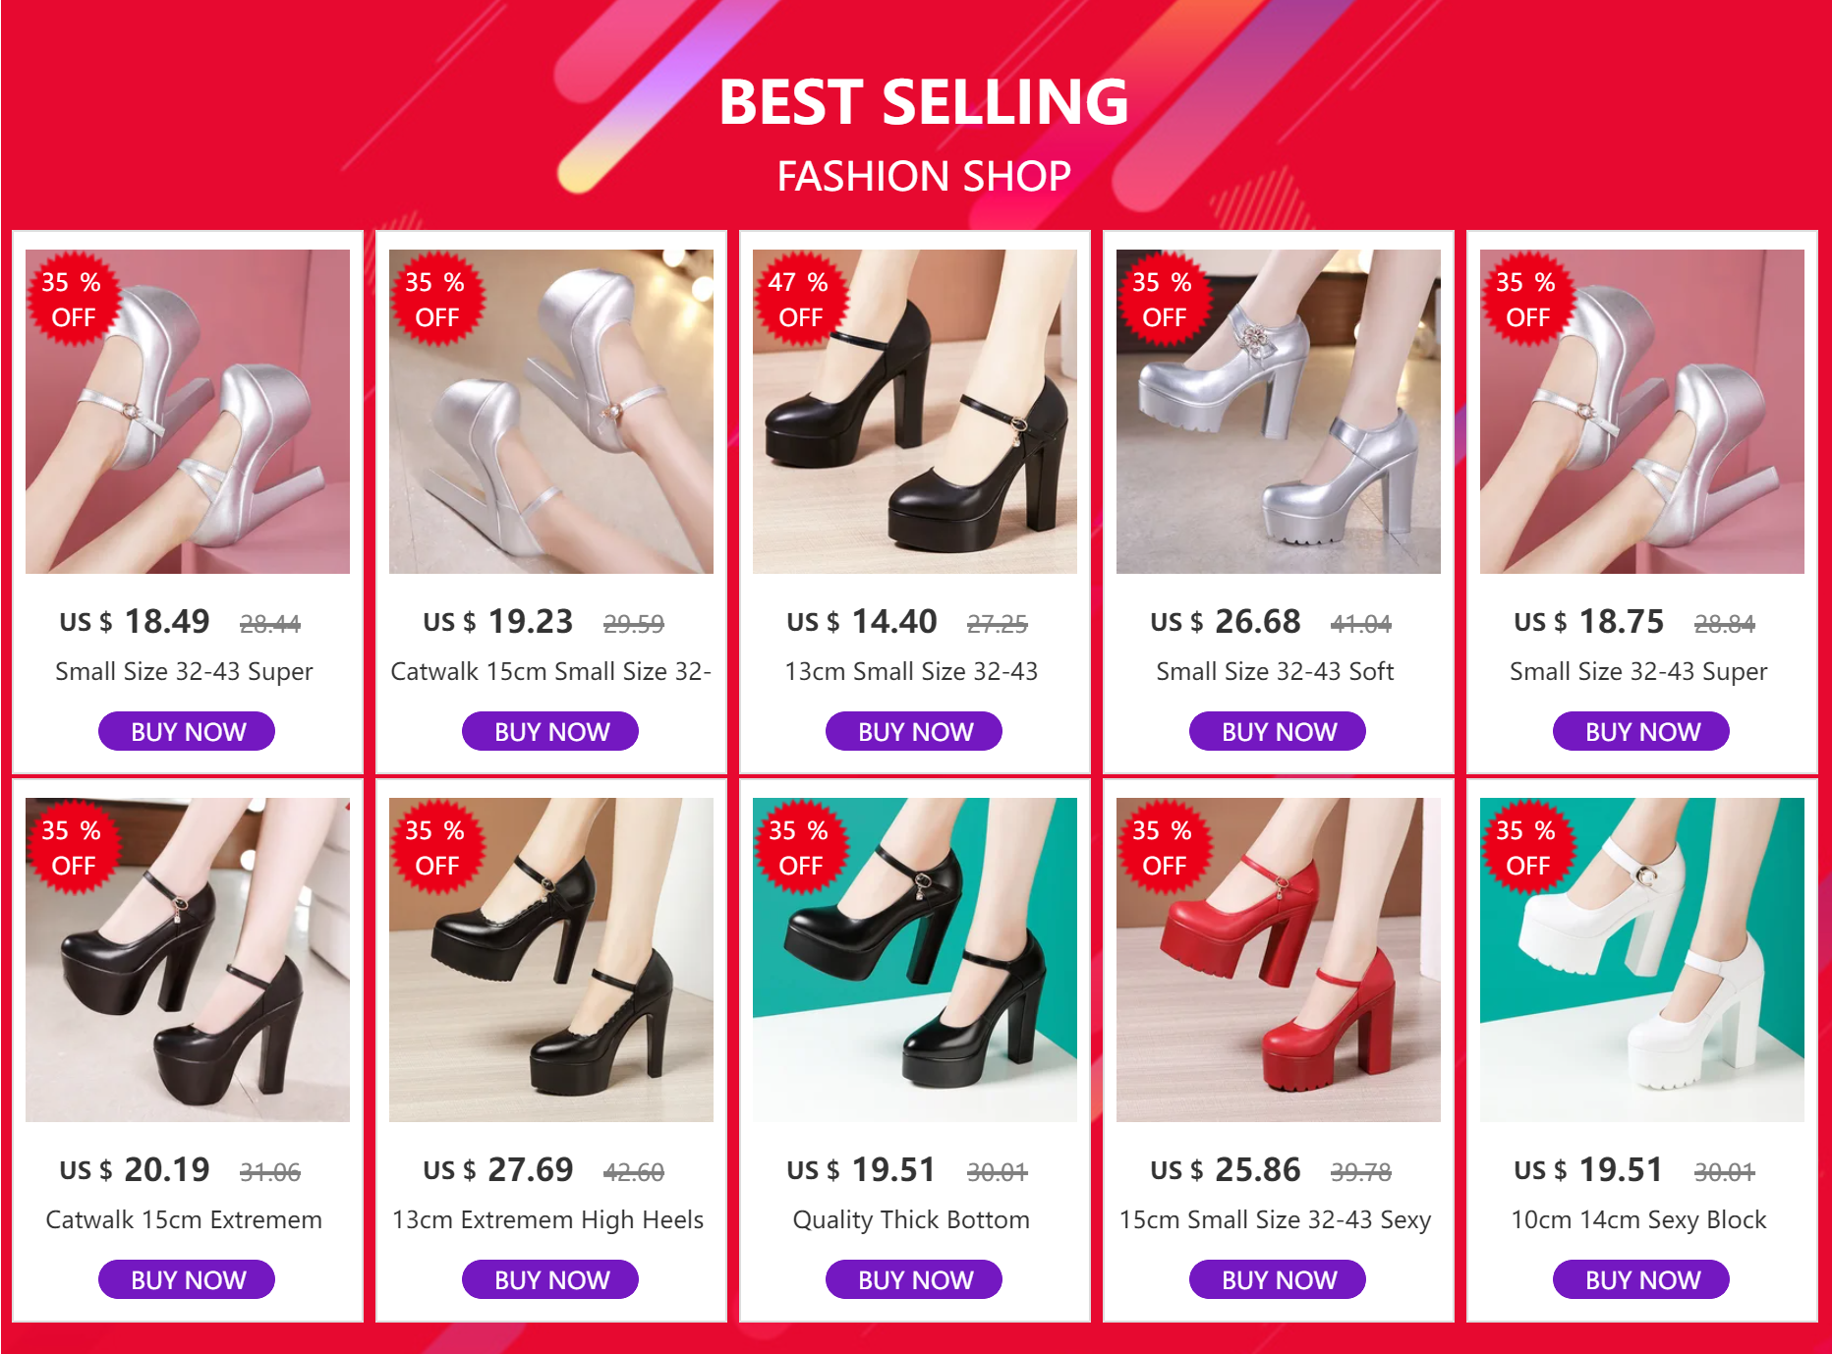
Task: Select the 10cm 14cm Sexy Block title
Action: [x=1638, y=1219]
